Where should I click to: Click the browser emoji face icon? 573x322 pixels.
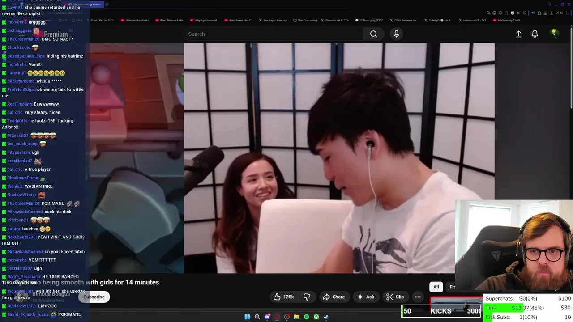(494, 13)
